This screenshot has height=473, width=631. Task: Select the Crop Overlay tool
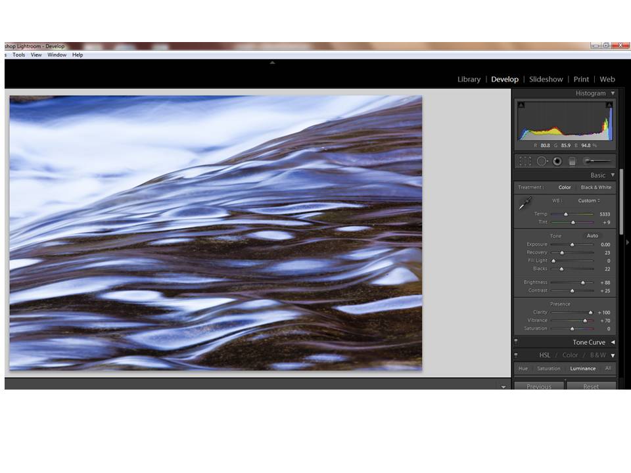click(x=525, y=161)
